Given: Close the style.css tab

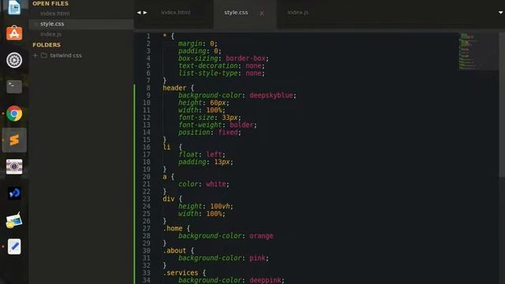Looking at the screenshot, I should point(262,13).
